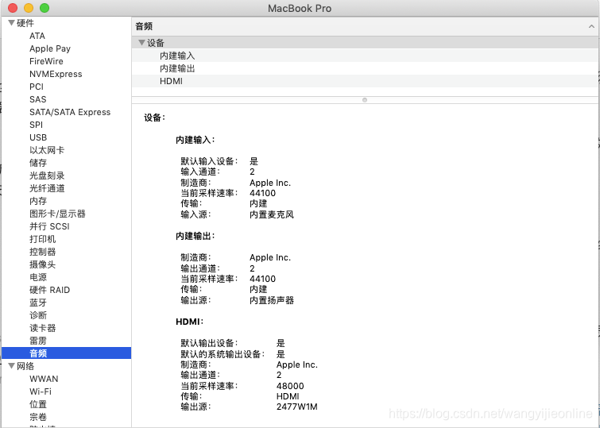Viewport: 600px width, 428px height.
Task: Click the 2477W1M output source value
Action: tap(297, 407)
